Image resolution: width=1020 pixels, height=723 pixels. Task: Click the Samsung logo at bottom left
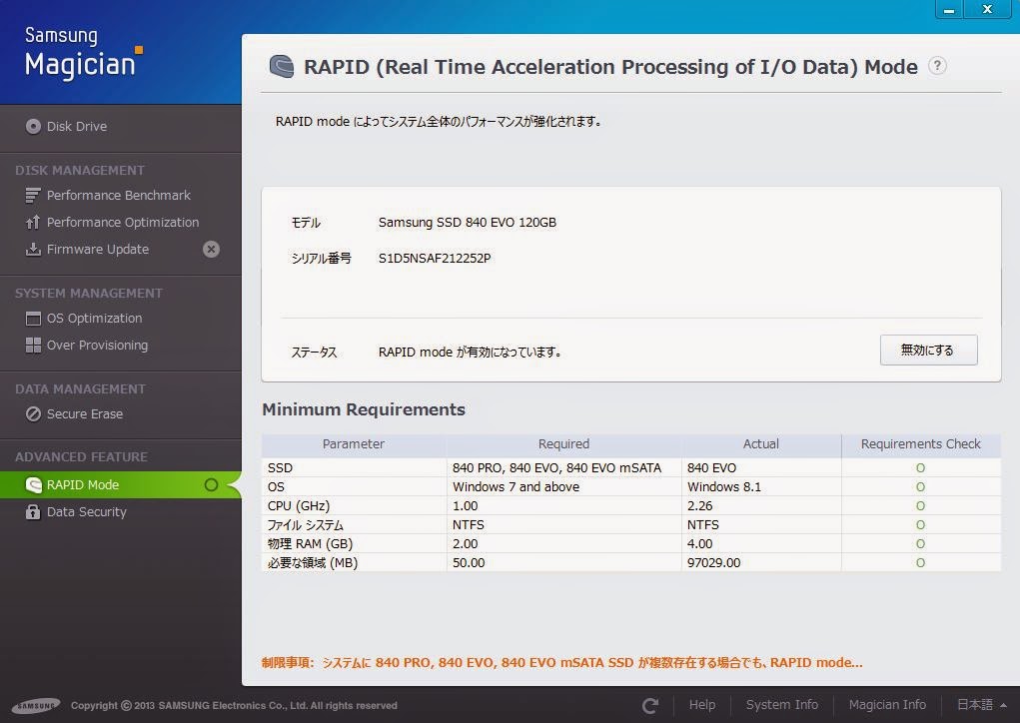[x=36, y=705]
